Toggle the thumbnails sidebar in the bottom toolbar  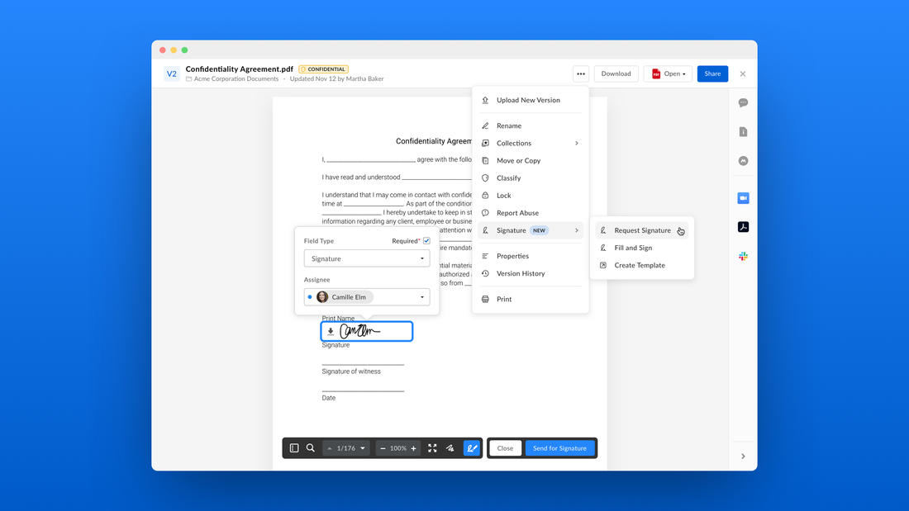pos(294,448)
